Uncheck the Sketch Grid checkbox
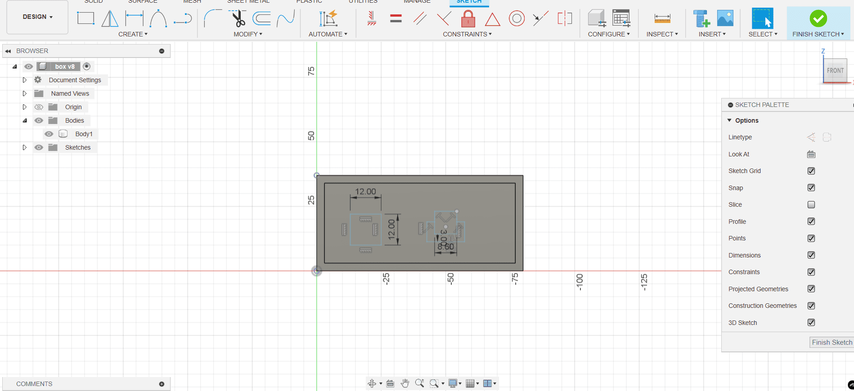Viewport: 854px width, 391px height. click(x=811, y=171)
